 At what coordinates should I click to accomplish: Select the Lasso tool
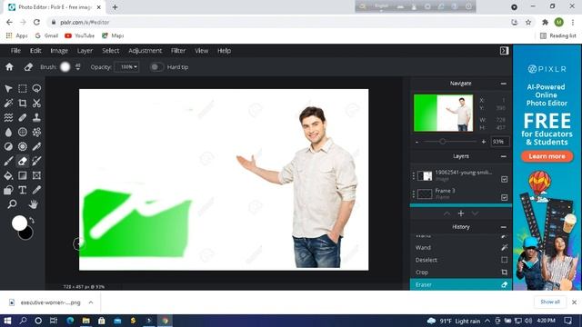click(x=36, y=89)
